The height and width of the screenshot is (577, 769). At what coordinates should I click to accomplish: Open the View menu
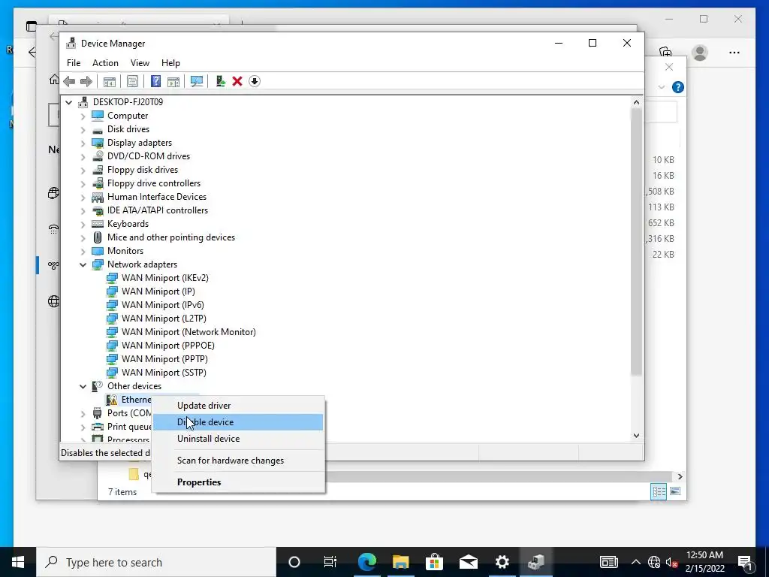(140, 63)
